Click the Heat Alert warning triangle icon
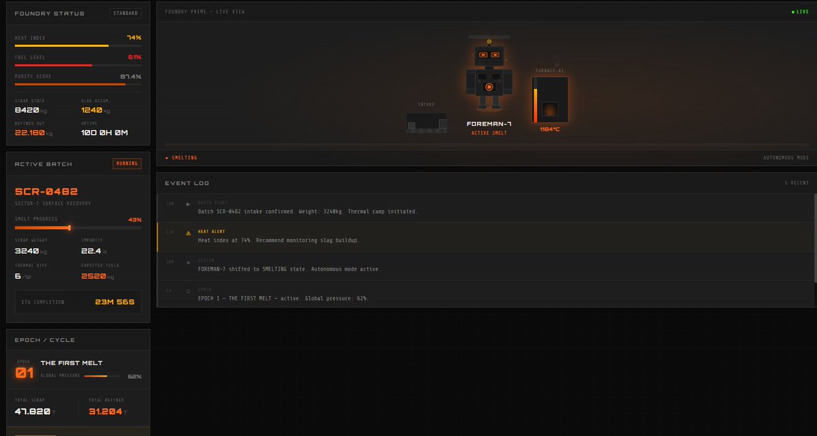 click(189, 233)
